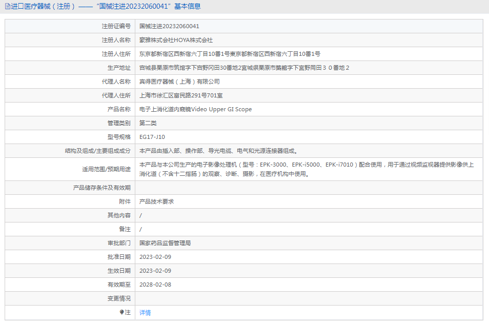Viewport: 489px width, 324px height.
Task: Select the 生效日期 value 2023-02-09
Action: (155, 271)
